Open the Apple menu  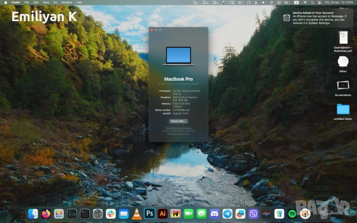click(6, 2)
